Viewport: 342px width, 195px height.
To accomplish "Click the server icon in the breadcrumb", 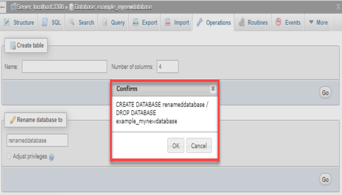I will [12, 8].
